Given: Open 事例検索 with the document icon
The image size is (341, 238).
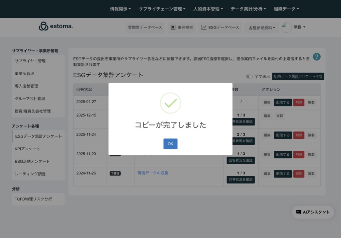Looking at the screenshot, I should [181, 28].
